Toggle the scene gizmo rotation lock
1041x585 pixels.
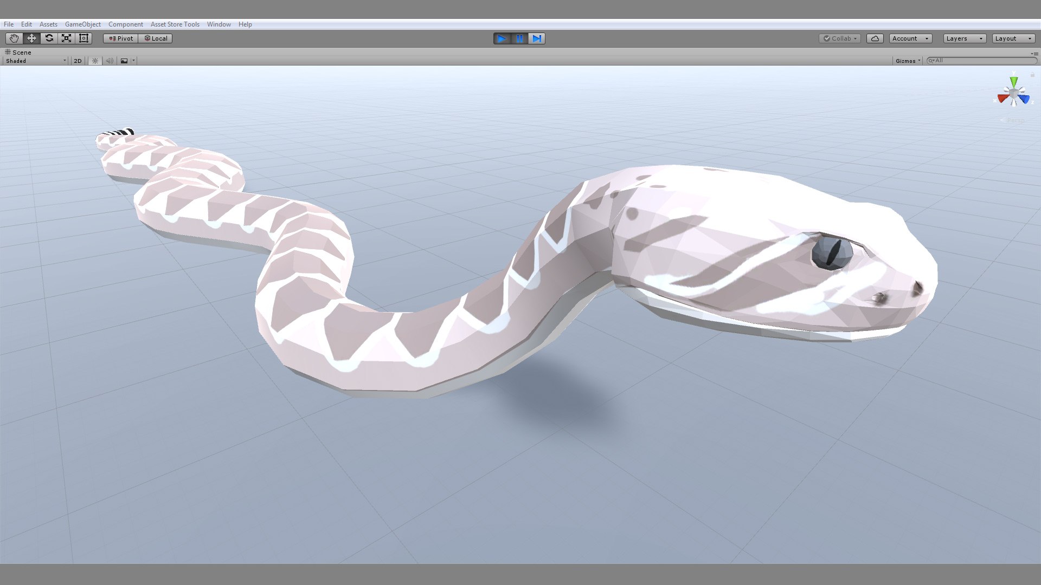pyautogui.click(x=1032, y=75)
